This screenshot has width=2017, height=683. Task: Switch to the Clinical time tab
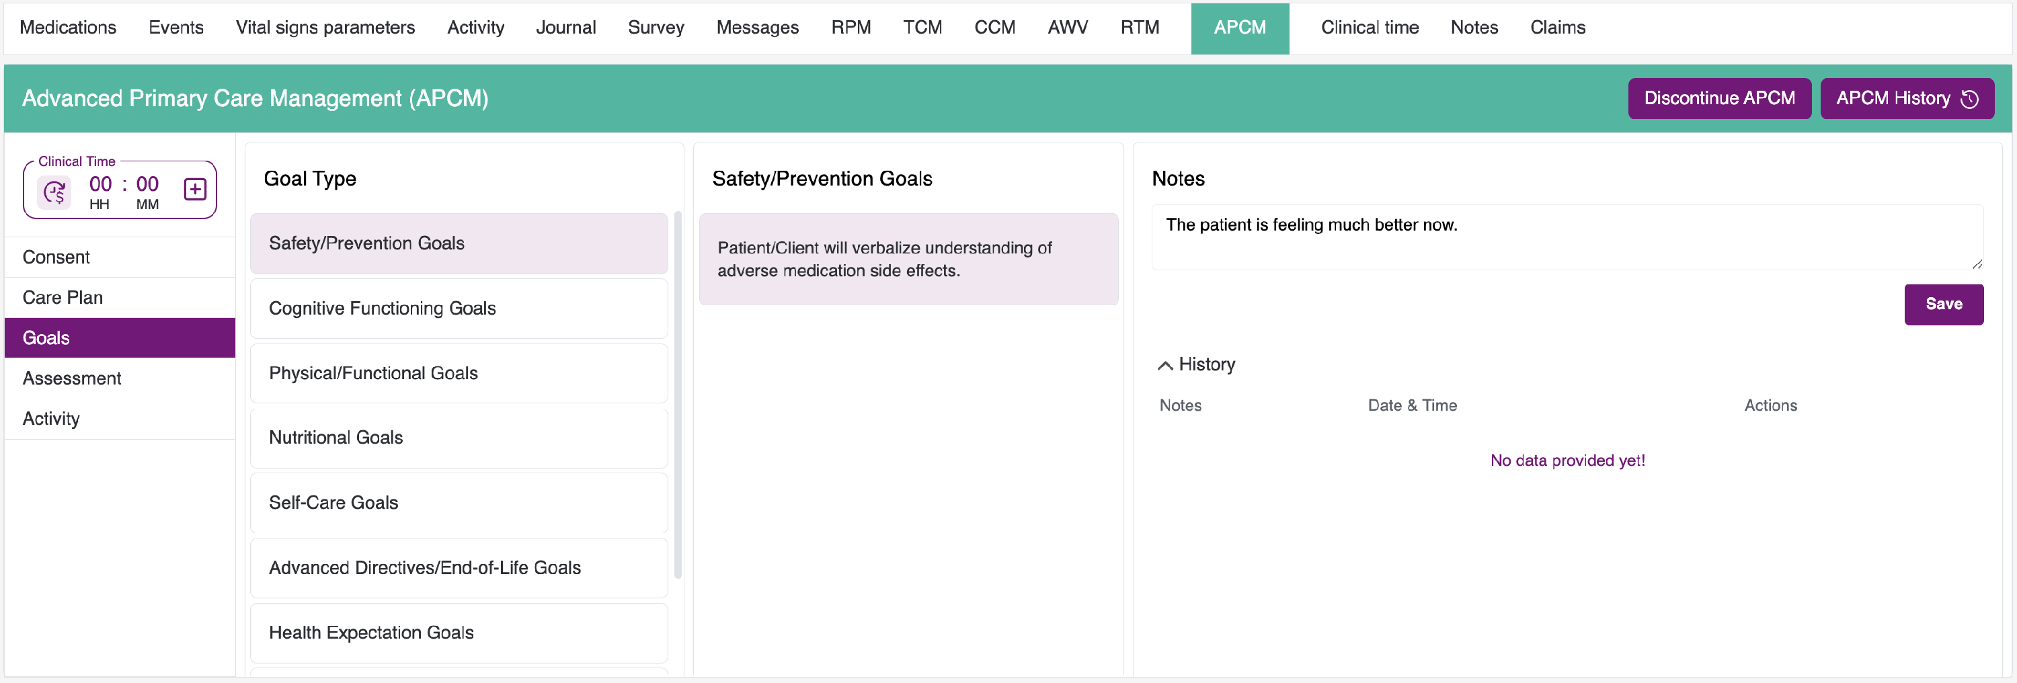(x=1370, y=28)
